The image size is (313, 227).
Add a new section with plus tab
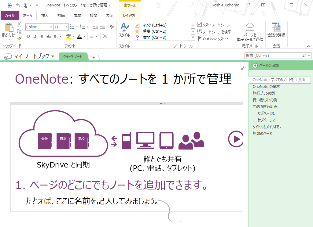(94, 58)
